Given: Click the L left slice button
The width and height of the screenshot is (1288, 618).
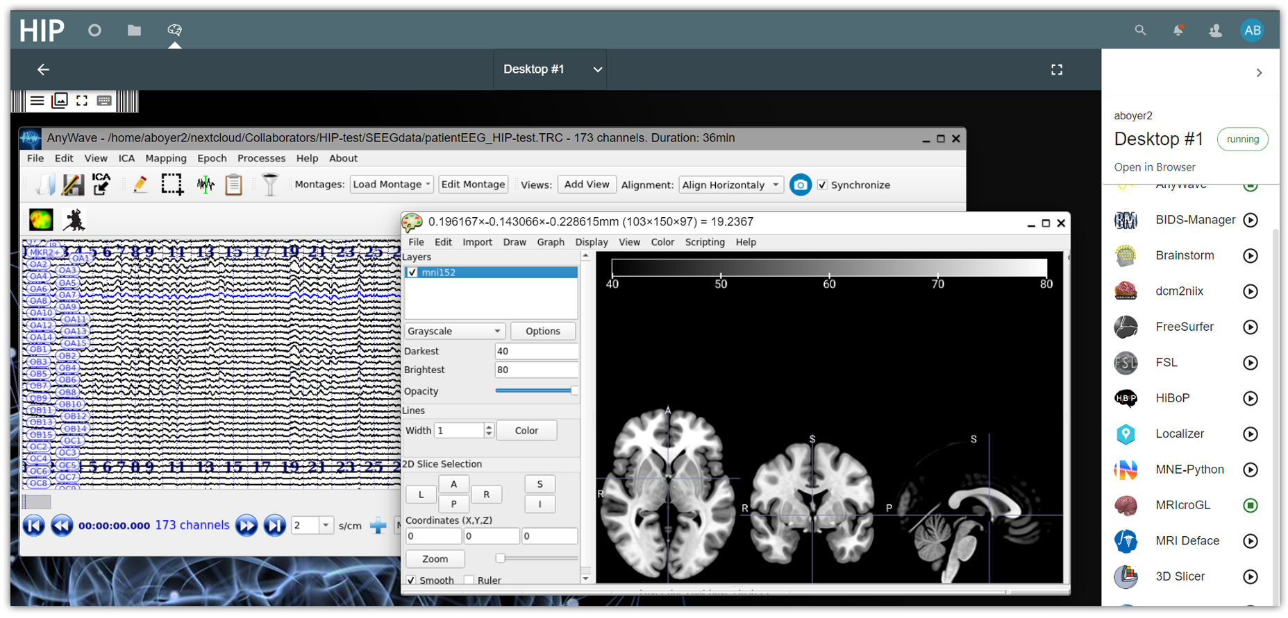Looking at the screenshot, I should (421, 495).
